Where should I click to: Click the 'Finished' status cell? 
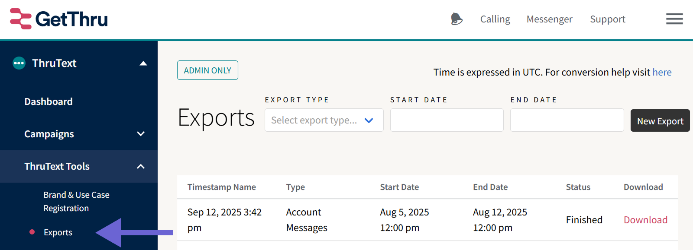(584, 220)
